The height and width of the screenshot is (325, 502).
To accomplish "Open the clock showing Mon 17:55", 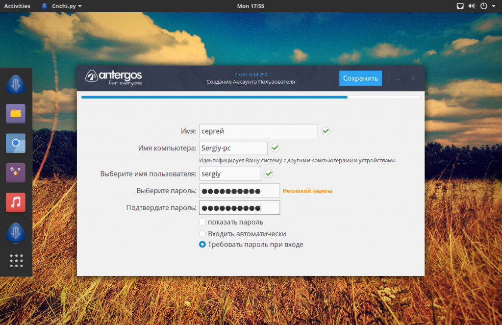I will tap(251, 6).
